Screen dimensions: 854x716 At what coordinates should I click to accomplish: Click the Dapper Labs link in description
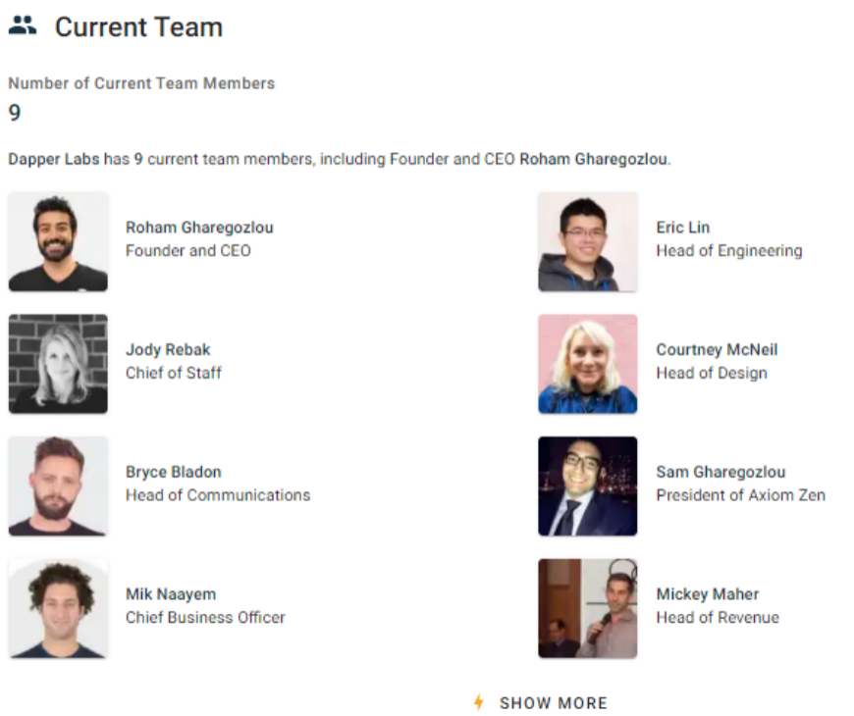53,159
